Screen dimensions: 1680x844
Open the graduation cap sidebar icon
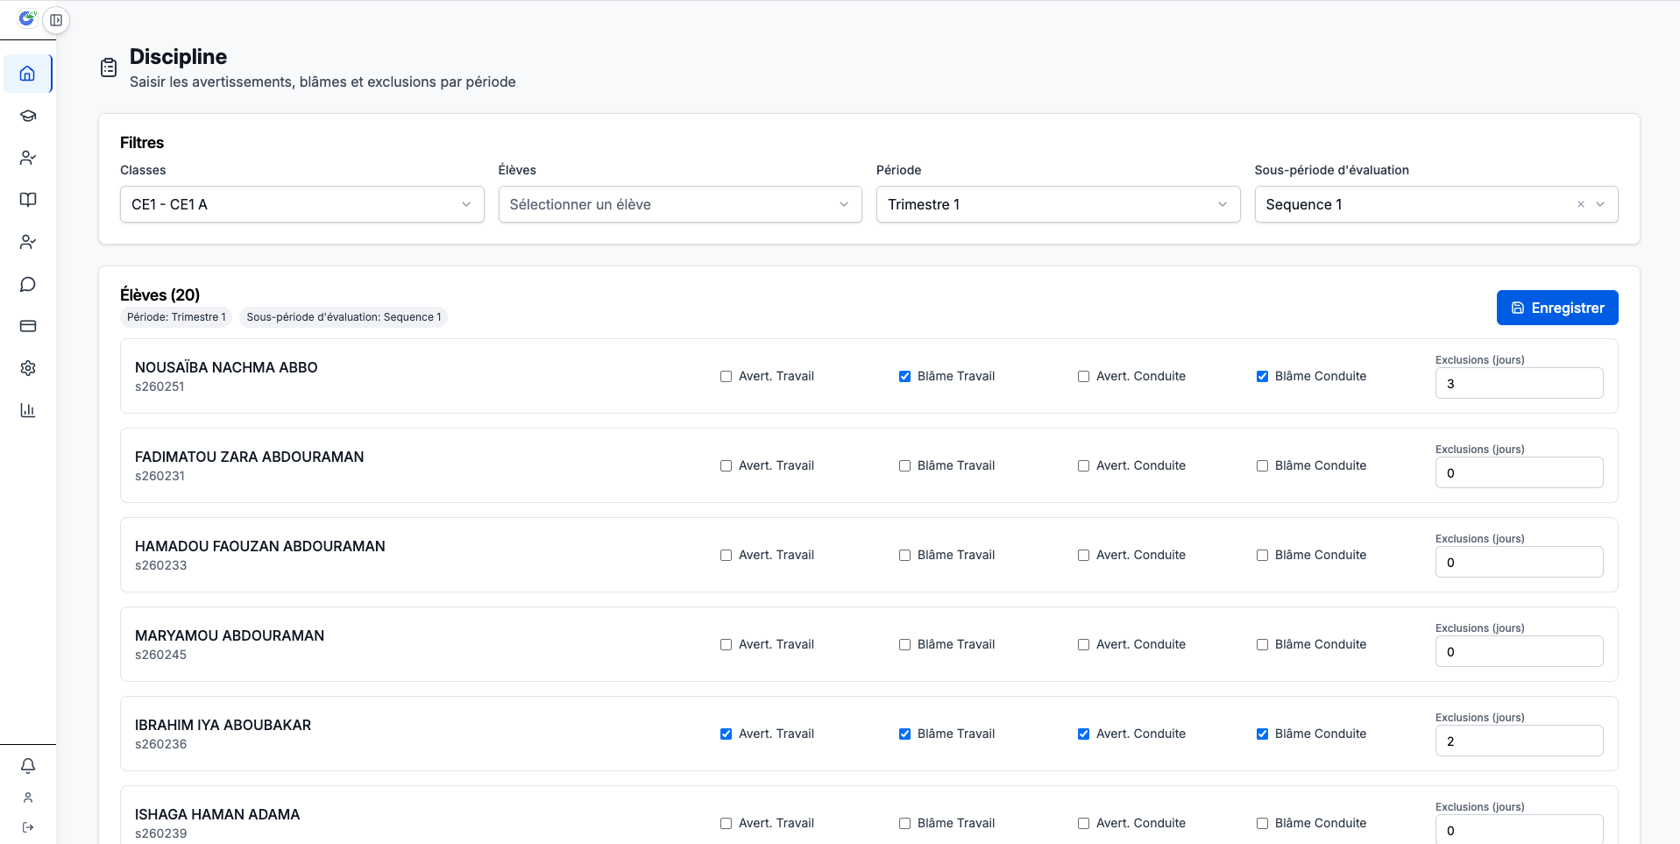28,116
